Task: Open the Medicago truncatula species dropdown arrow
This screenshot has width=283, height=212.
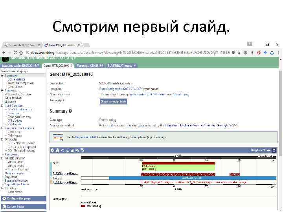Action: (x=75, y=58)
